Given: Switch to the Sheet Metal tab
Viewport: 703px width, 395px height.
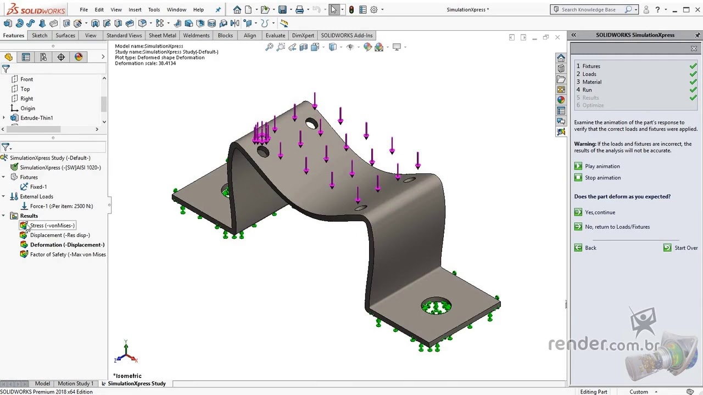Looking at the screenshot, I should point(163,36).
